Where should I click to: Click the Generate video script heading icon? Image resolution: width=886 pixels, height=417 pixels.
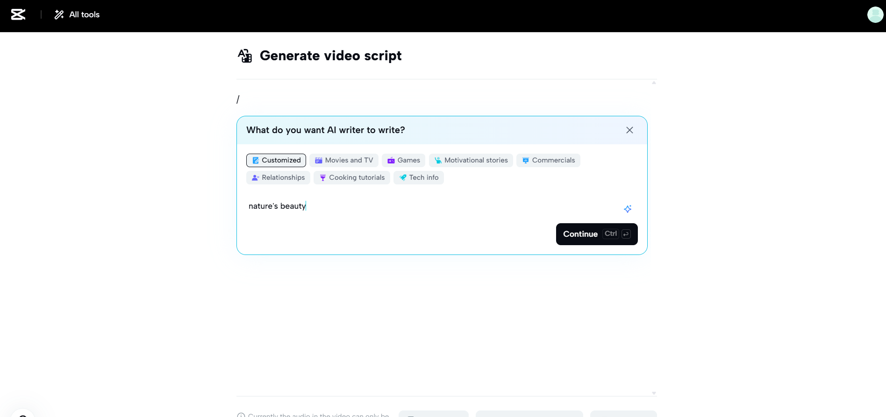[245, 56]
